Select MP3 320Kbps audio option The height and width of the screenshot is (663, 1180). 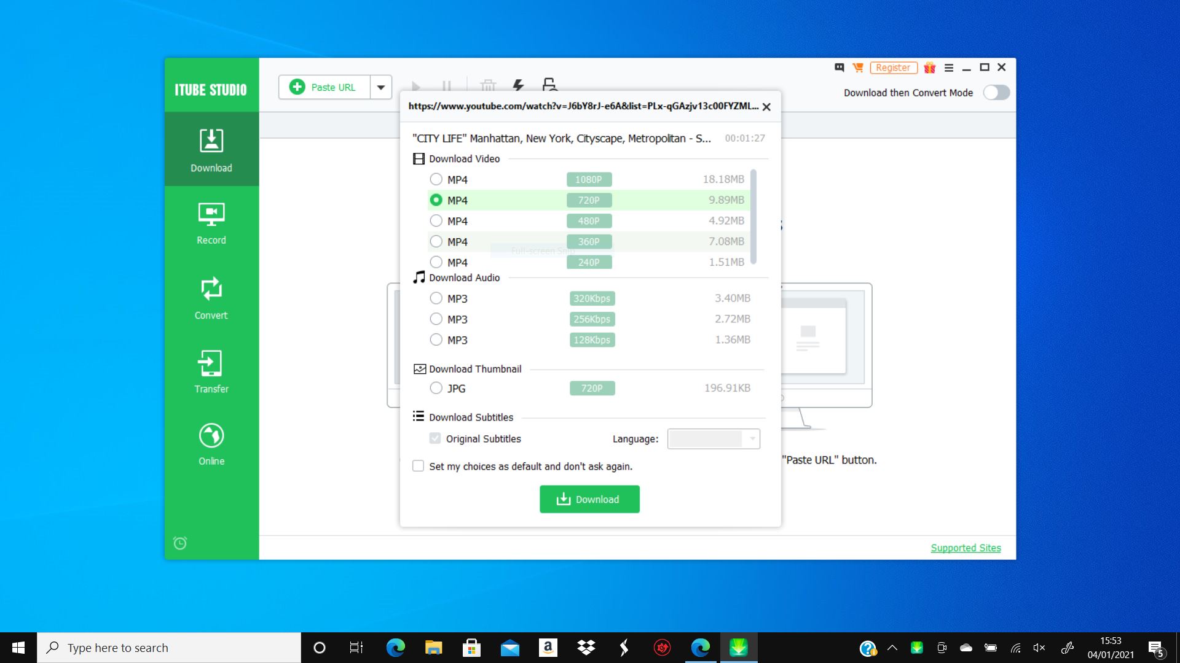pyautogui.click(x=436, y=298)
